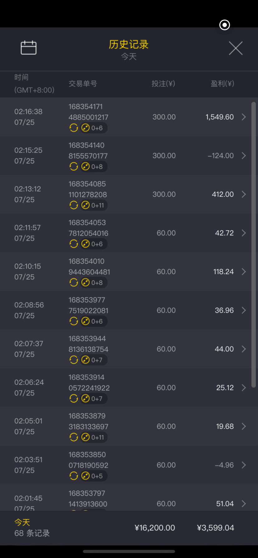Tap the 今天 68 条记录 summary

pyautogui.click(x=32, y=528)
